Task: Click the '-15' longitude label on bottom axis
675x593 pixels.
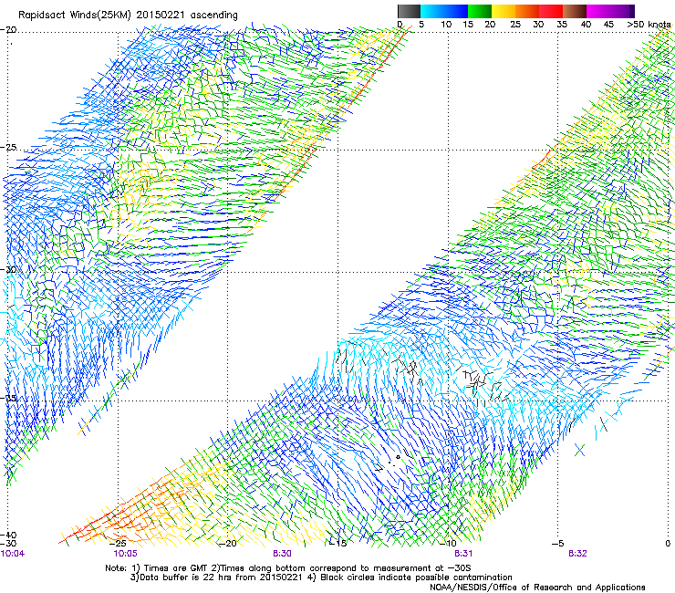Action: click(337, 544)
